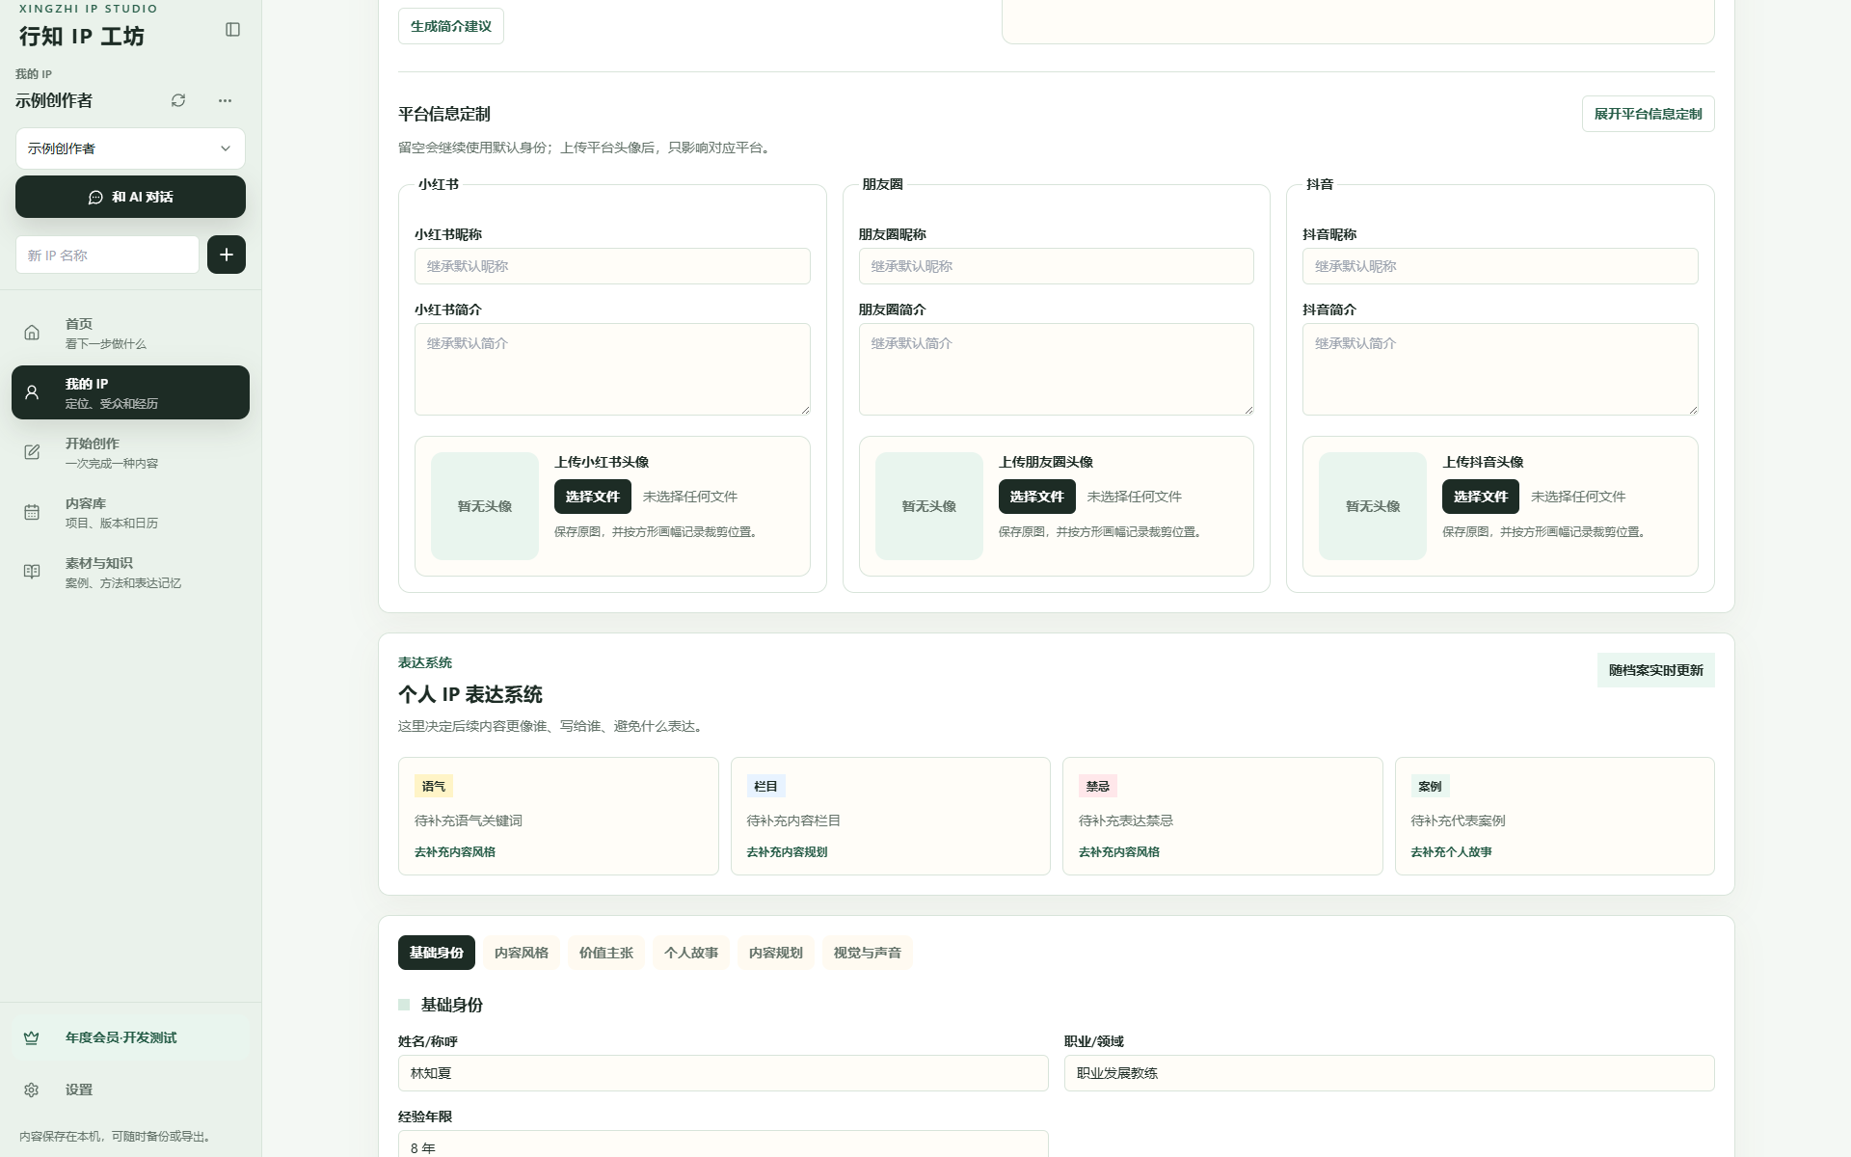Start 和 AI 对话 chat
This screenshot has width=1851, height=1157.
point(130,197)
